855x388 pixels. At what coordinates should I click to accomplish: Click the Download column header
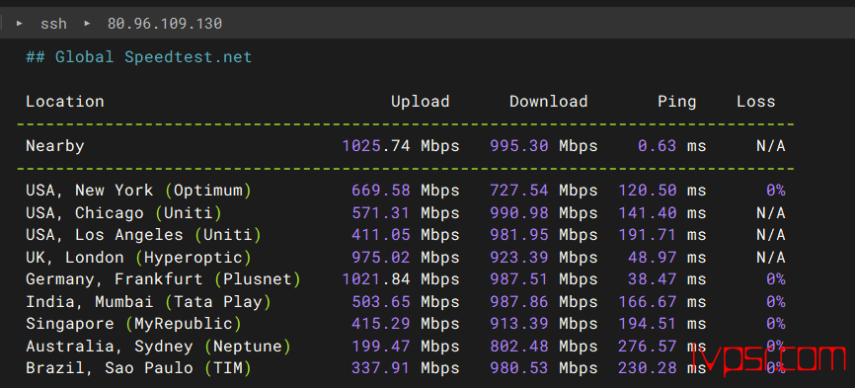tap(549, 102)
